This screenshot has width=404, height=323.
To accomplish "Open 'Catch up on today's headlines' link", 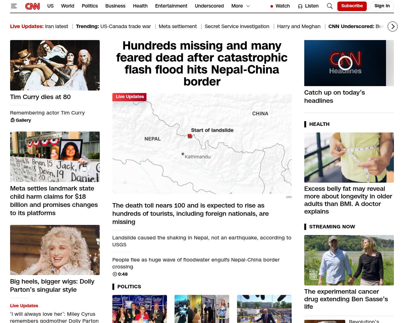I will 335,97.
